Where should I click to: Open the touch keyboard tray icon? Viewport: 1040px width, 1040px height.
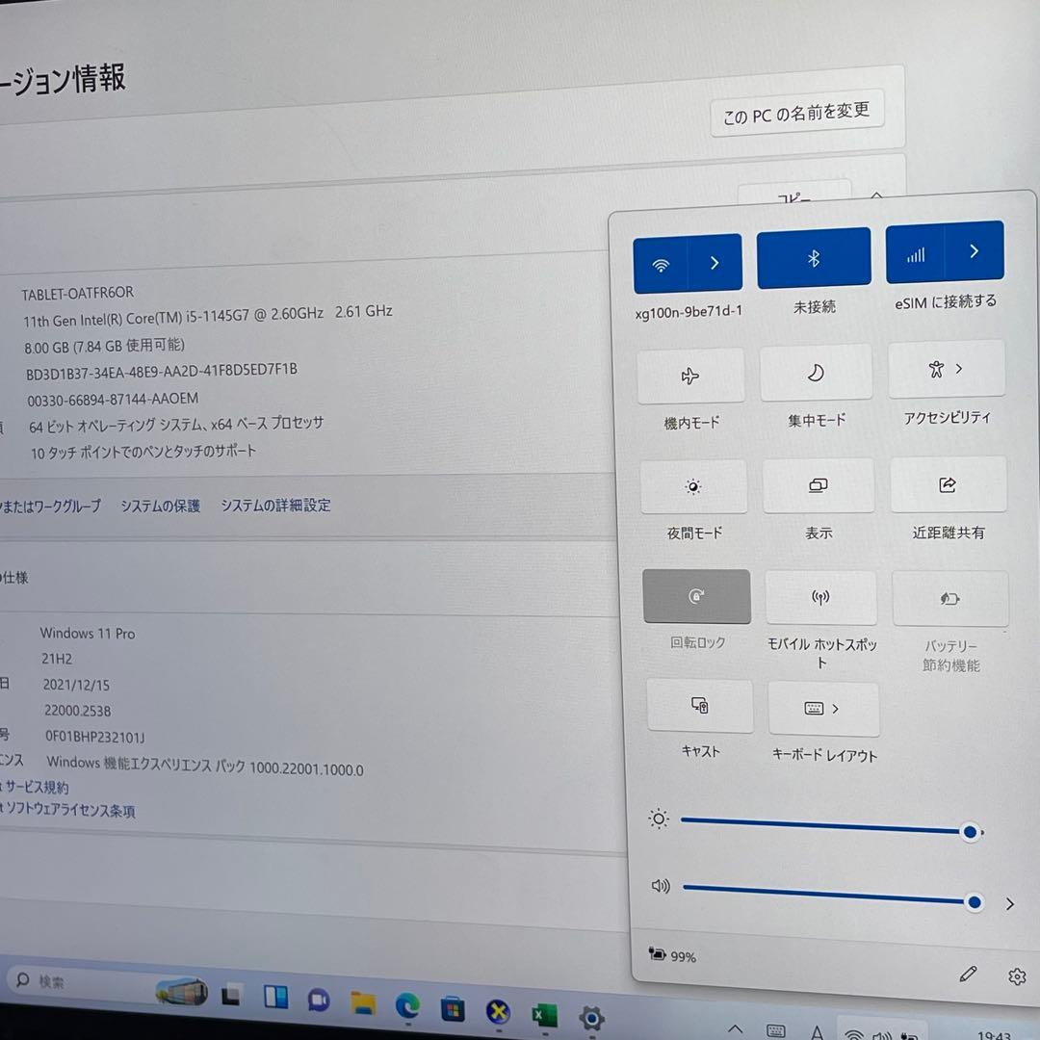776,1030
